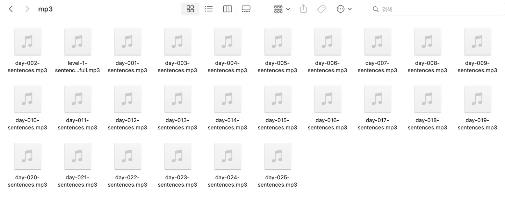Select the day-002-sentences.mp3 icon
This screenshot has width=505, height=217.
tap(28, 42)
